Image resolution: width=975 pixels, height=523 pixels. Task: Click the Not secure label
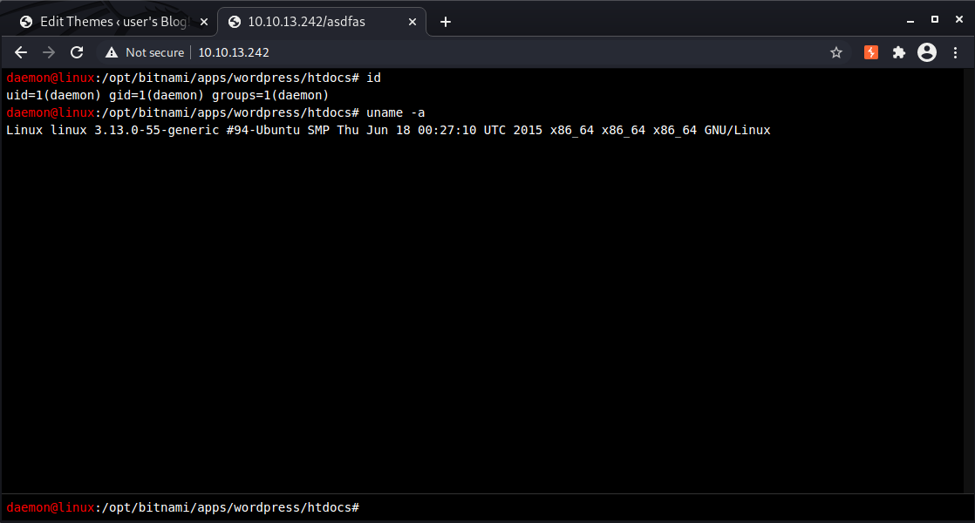click(x=155, y=53)
